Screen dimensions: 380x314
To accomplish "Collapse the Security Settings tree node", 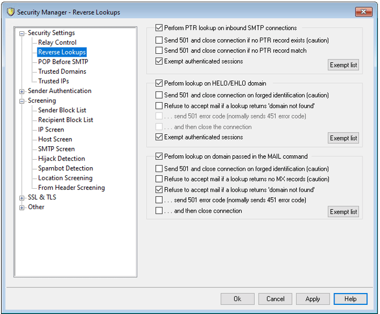I will [22, 33].
